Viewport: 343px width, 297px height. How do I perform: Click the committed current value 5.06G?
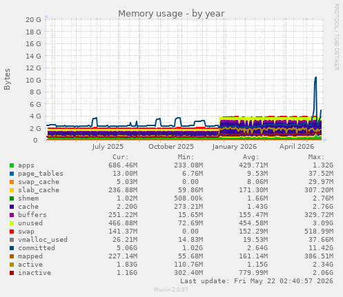tap(127, 248)
